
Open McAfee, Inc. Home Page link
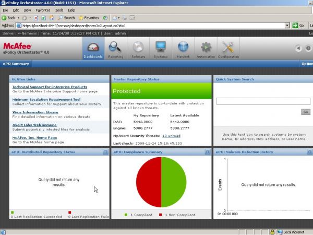pyautogui.click(x=34, y=138)
